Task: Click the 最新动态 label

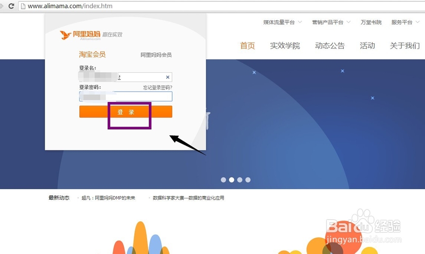Action: [59, 198]
